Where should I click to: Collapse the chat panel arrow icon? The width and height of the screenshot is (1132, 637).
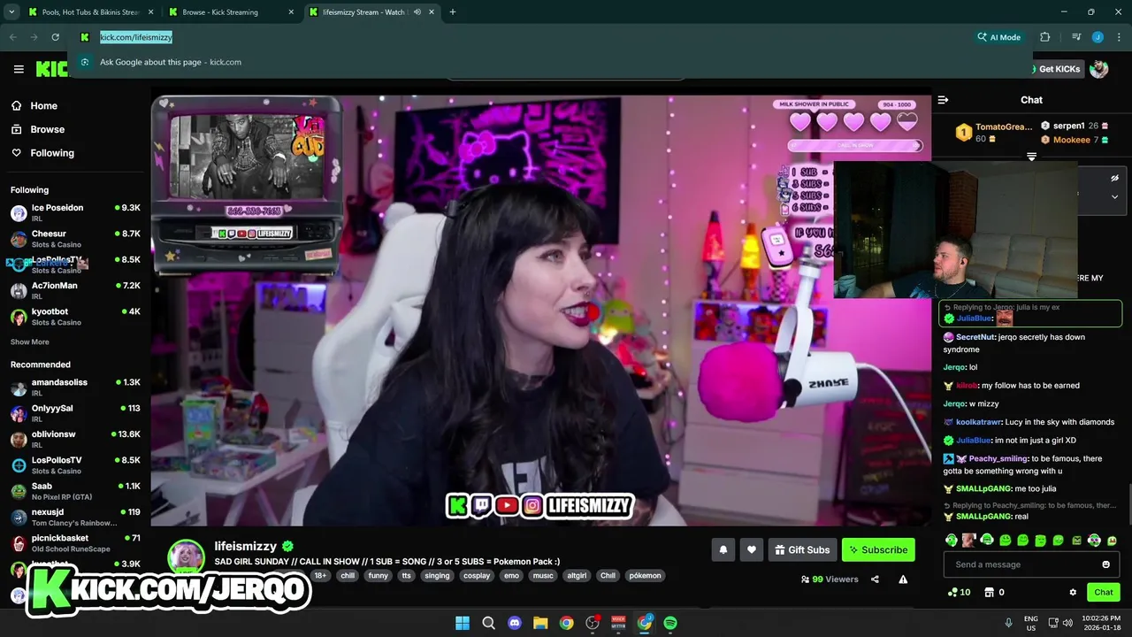(x=943, y=100)
